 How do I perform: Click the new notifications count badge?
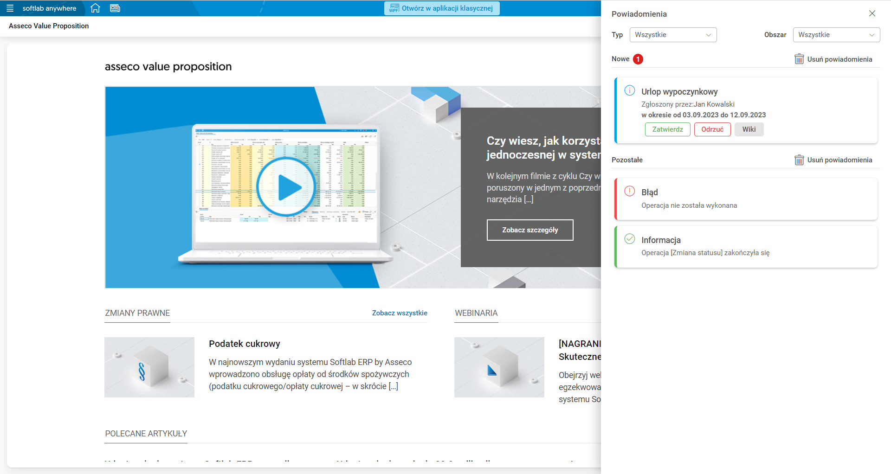(x=638, y=59)
